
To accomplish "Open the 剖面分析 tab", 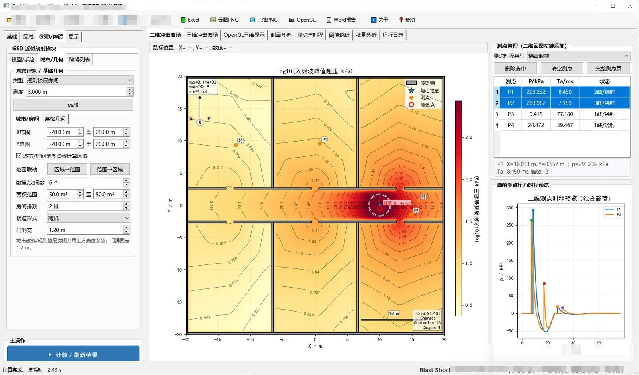I will point(281,35).
